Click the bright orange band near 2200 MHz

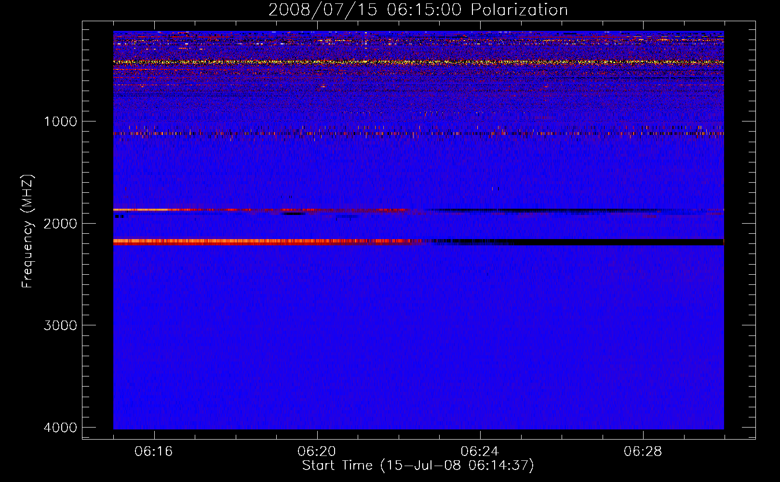click(x=268, y=242)
